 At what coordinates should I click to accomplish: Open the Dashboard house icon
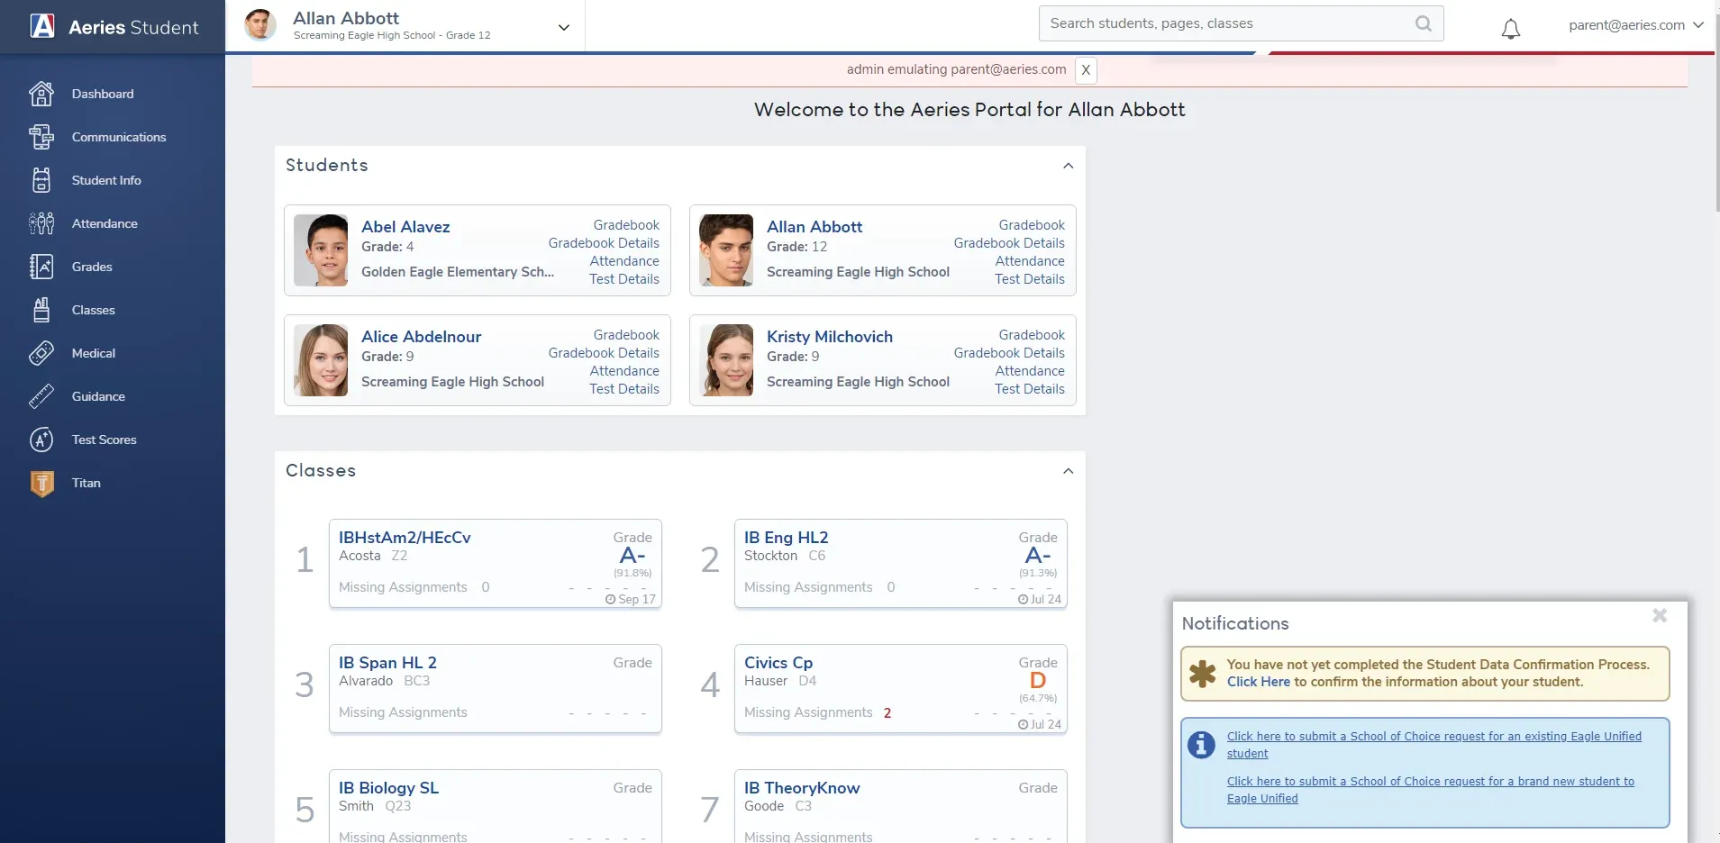click(x=41, y=94)
